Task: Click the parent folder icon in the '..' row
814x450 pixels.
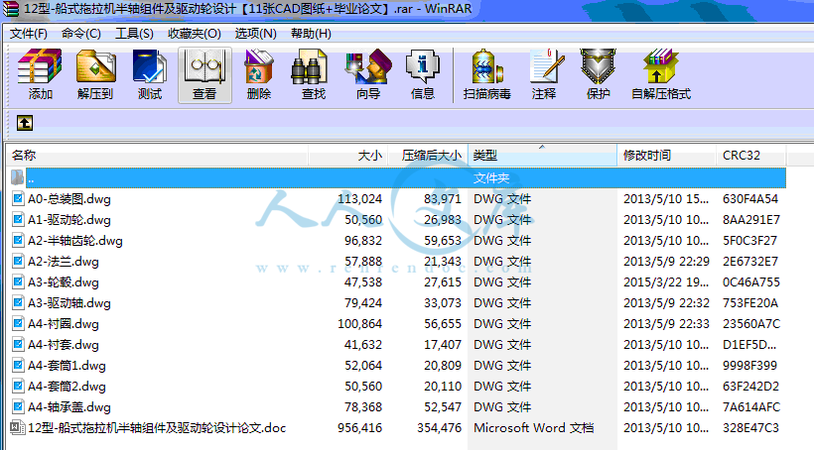Action: tap(18, 177)
